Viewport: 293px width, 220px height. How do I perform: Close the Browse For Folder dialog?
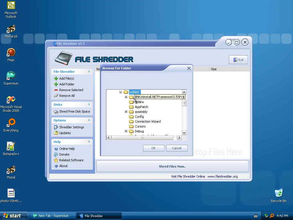click(x=189, y=68)
